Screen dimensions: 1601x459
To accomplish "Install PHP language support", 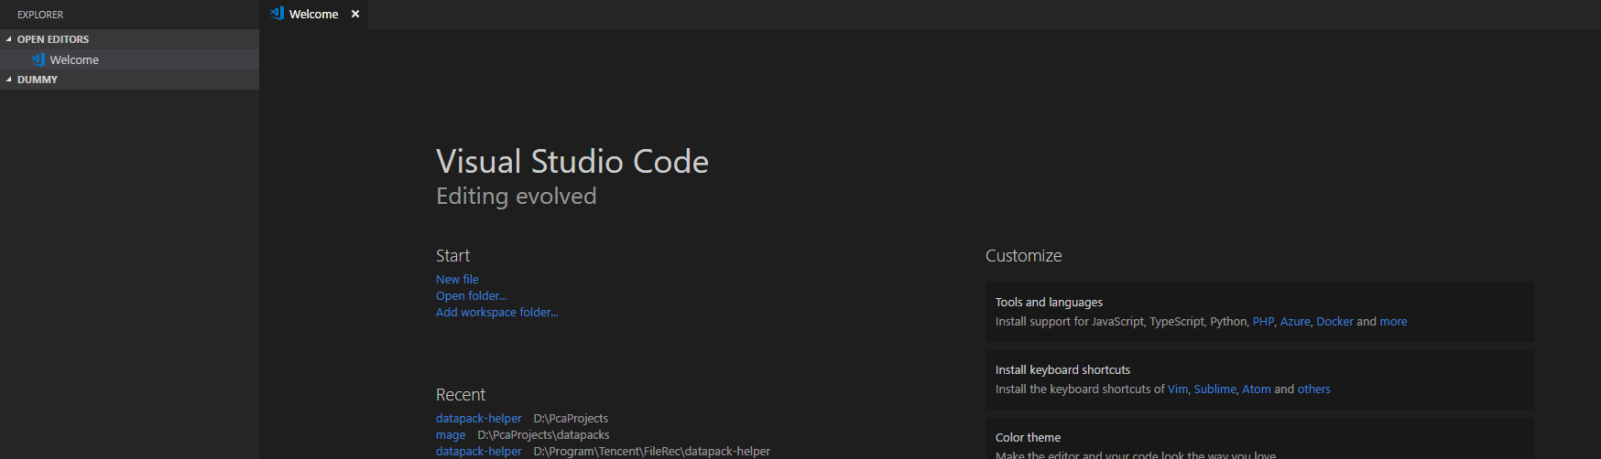I will point(1263,321).
